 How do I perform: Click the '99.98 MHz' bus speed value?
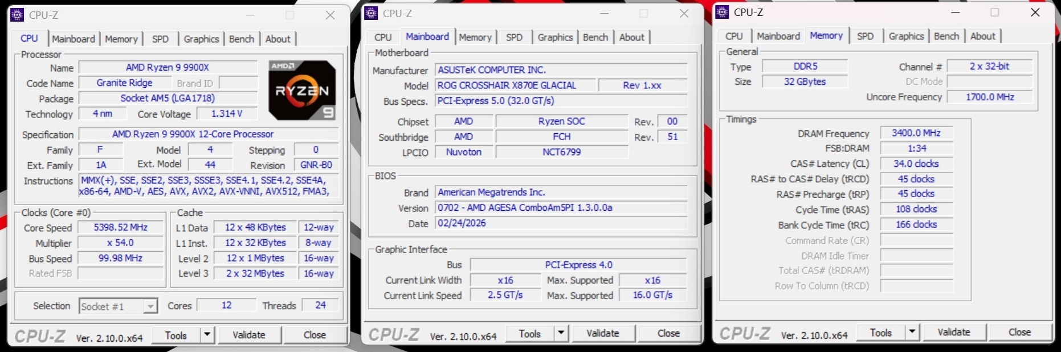pyautogui.click(x=121, y=258)
